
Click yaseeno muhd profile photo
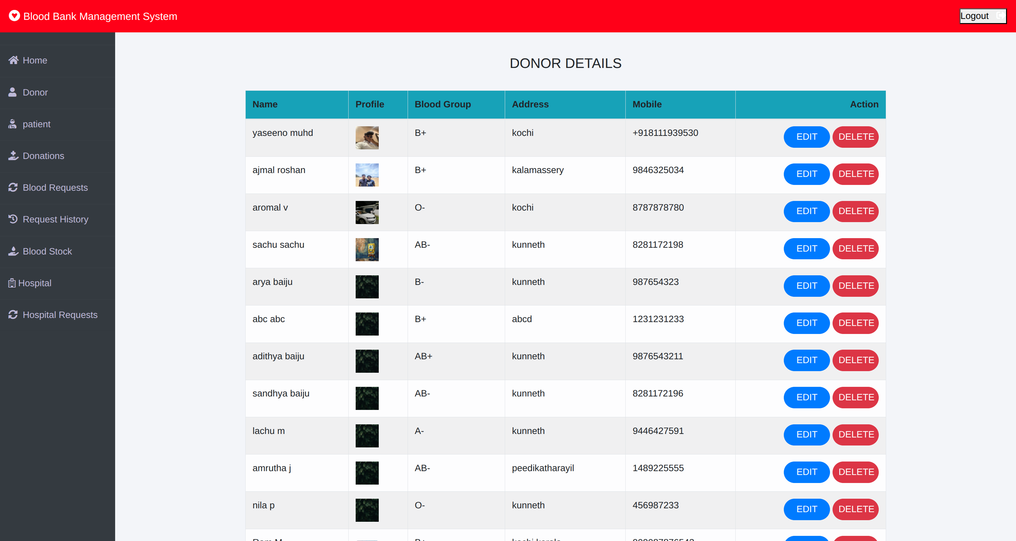(x=367, y=137)
